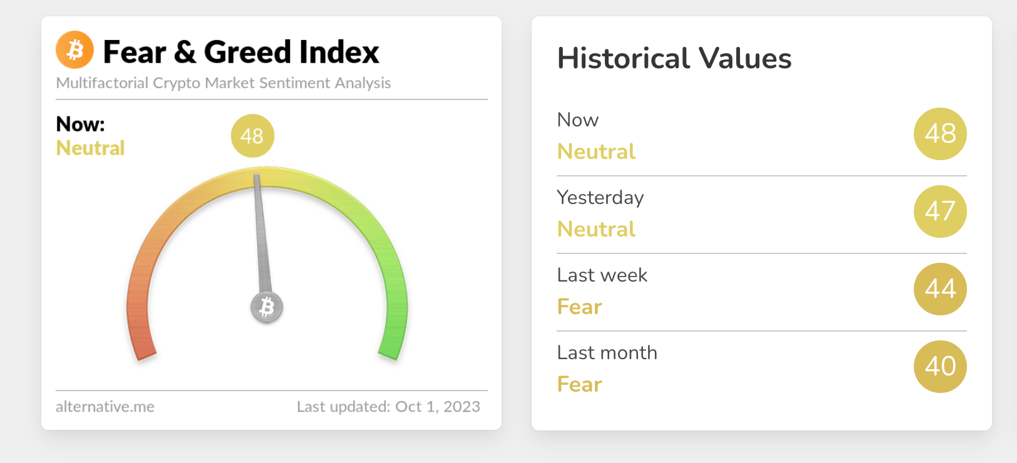Screen dimensions: 1017x463
Task: Click the Last week value 44 circle
Action: click(x=939, y=289)
